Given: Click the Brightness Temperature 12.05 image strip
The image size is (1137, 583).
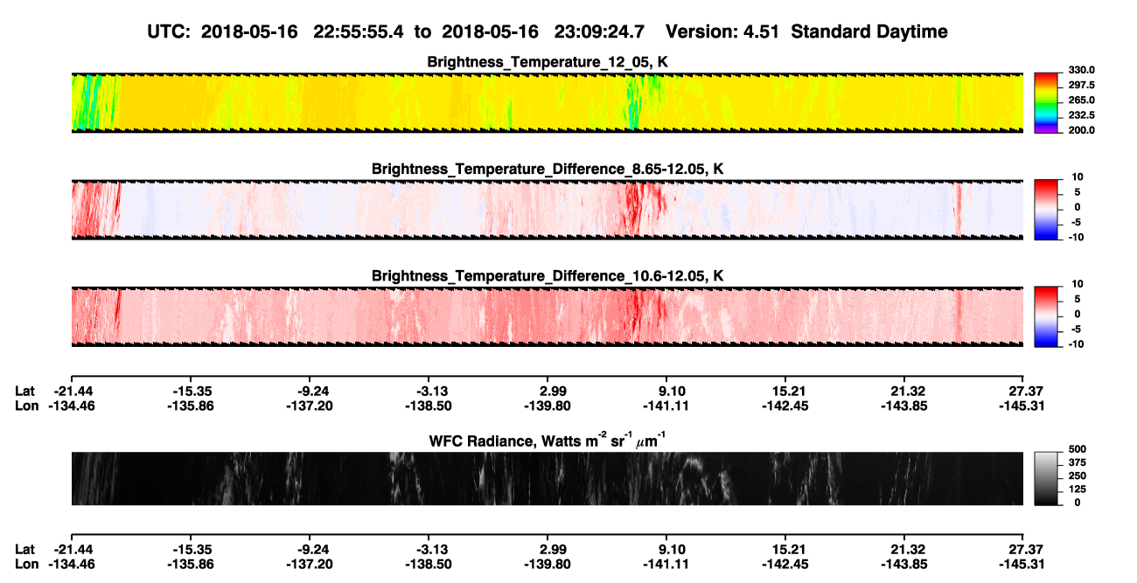Looking at the screenshot, I should click(547, 102).
